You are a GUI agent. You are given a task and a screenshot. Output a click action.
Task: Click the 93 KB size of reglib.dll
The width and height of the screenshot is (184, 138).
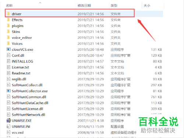(x=158, y=79)
